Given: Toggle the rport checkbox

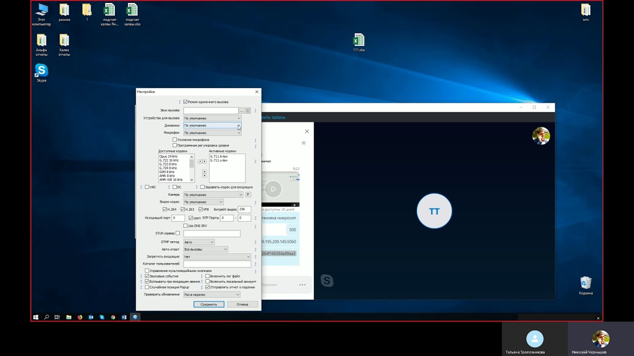Looking at the screenshot, I should tap(191, 218).
